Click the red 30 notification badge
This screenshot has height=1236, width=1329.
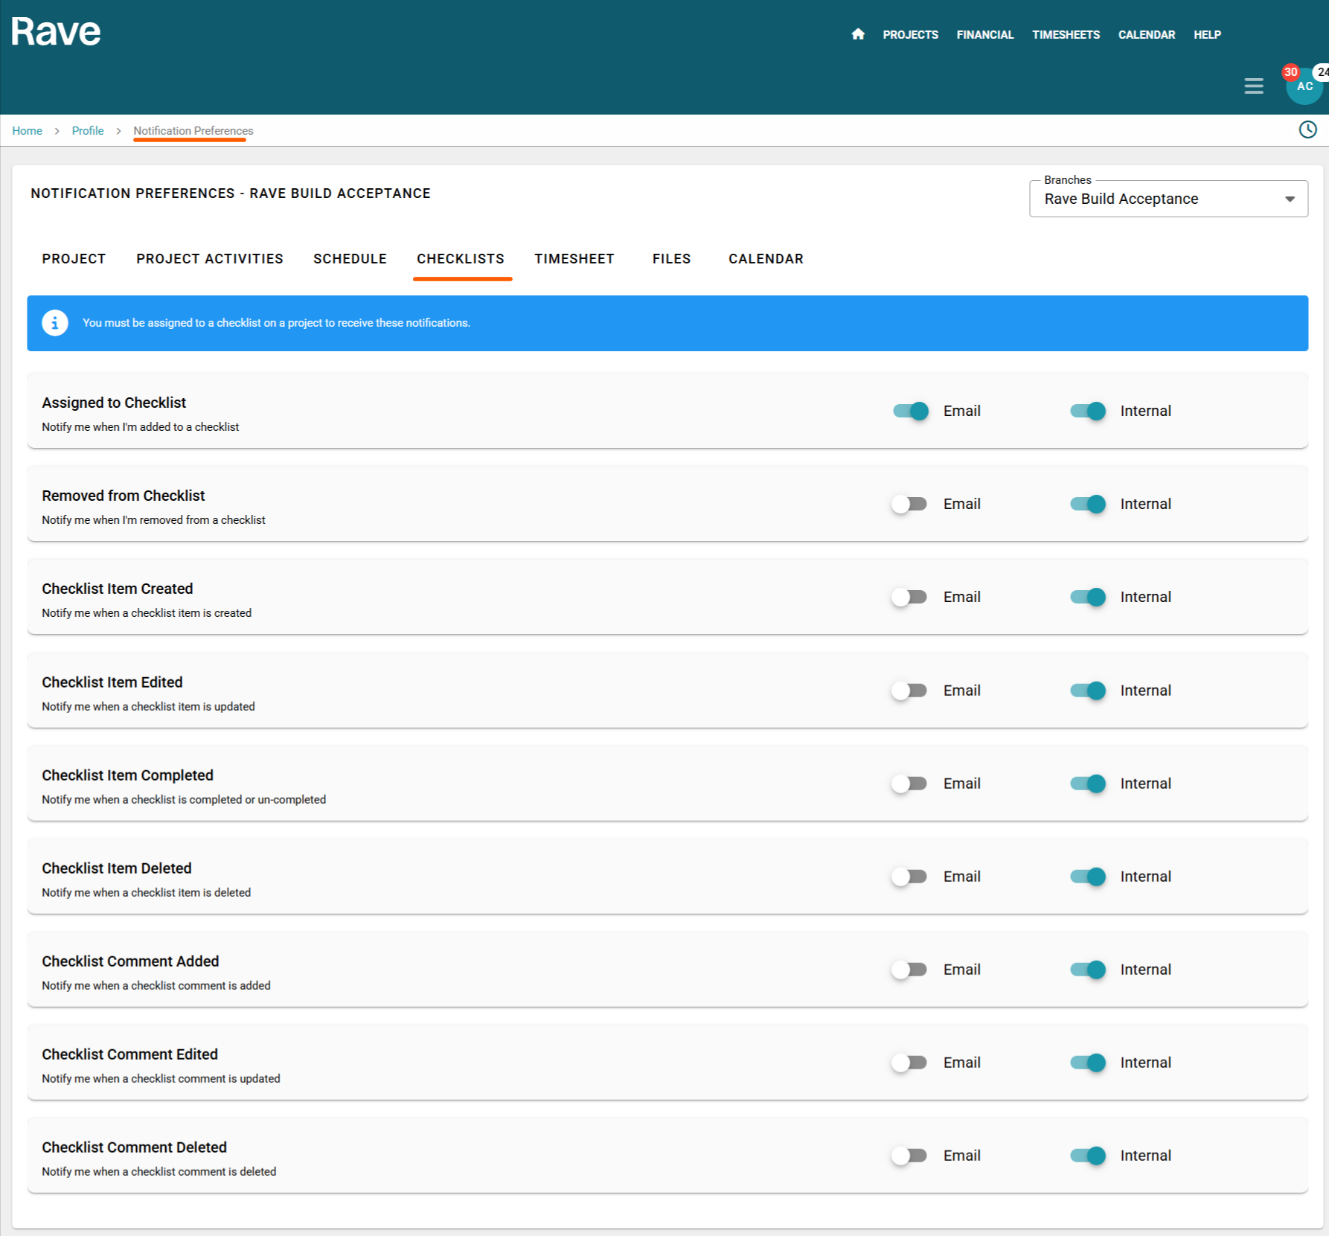pyautogui.click(x=1290, y=72)
